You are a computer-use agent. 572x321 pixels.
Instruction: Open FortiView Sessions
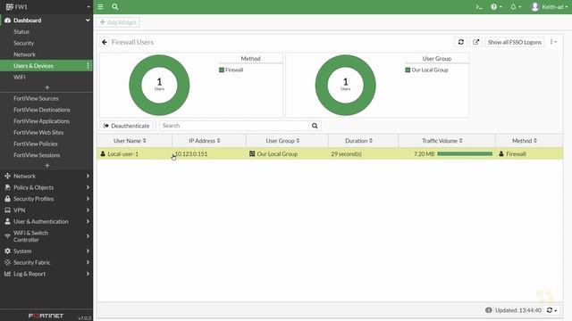[37, 155]
